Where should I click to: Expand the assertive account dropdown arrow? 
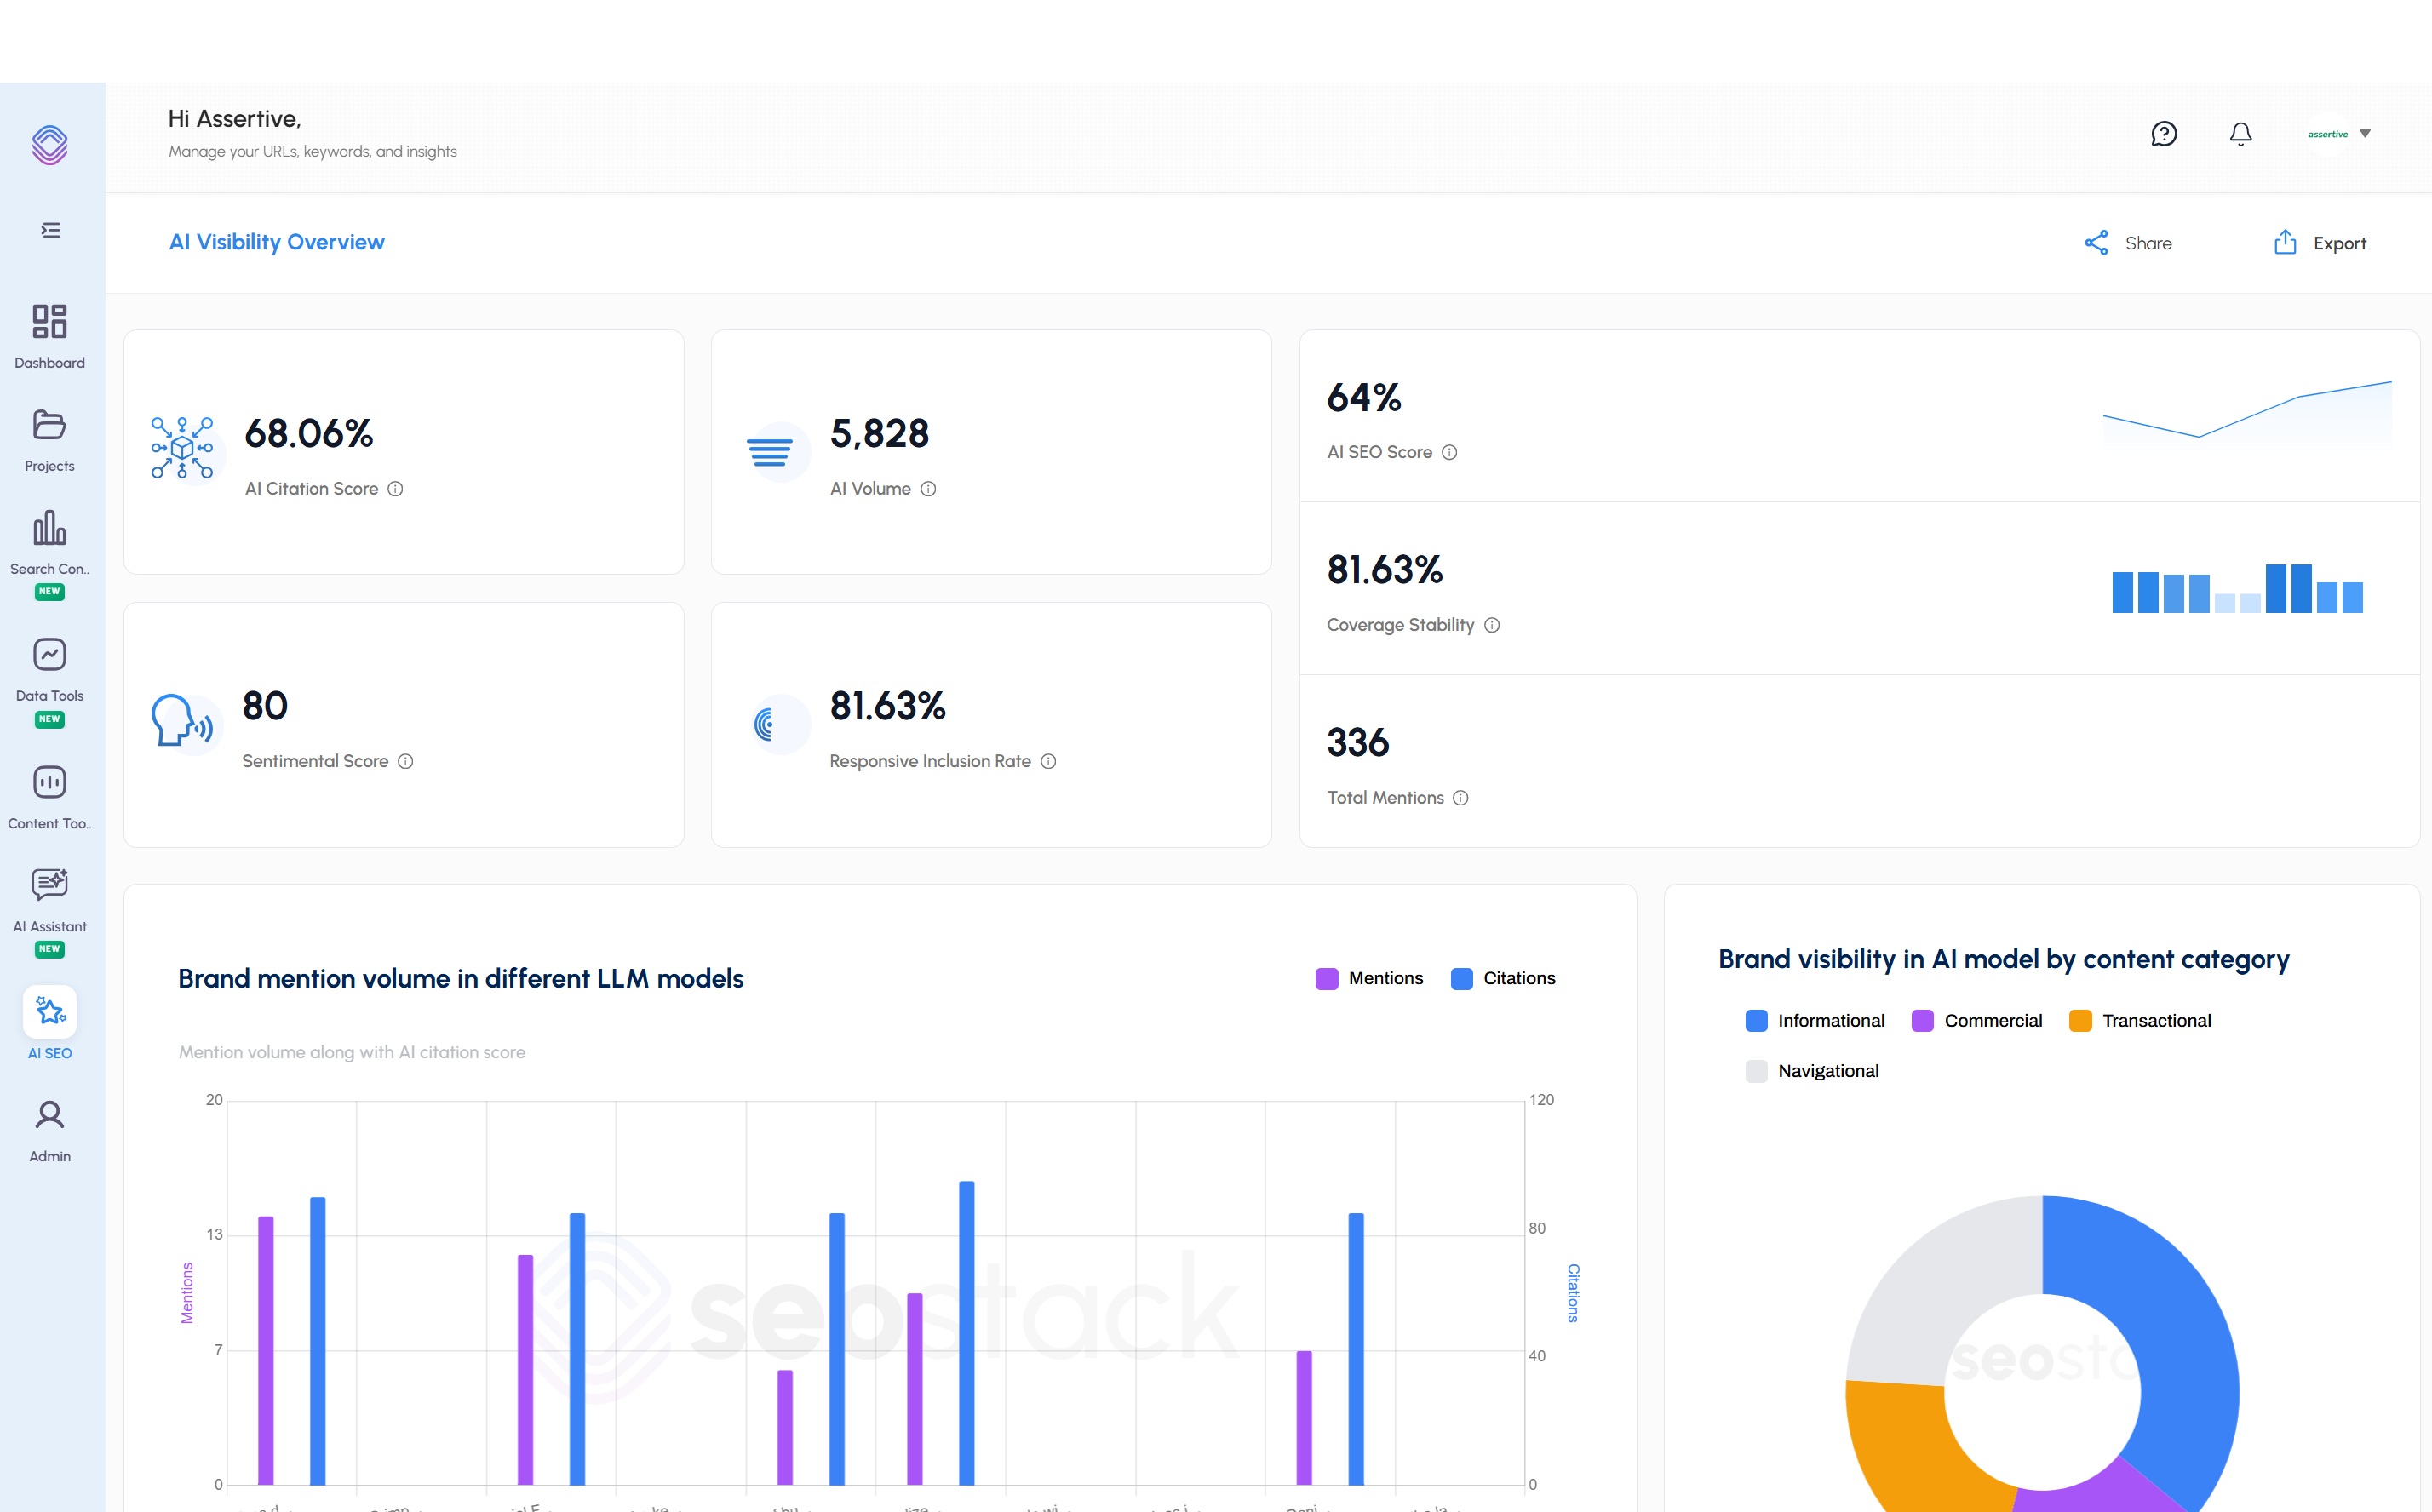coord(2365,134)
